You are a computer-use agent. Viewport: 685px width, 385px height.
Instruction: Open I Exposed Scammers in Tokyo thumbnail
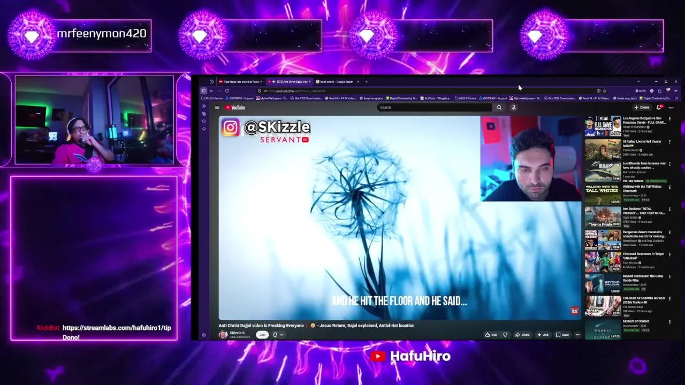coord(603,262)
